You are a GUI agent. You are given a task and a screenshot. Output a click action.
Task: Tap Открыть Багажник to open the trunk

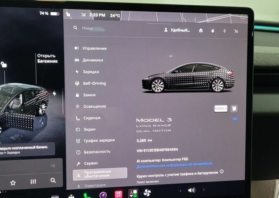click(x=48, y=58)
